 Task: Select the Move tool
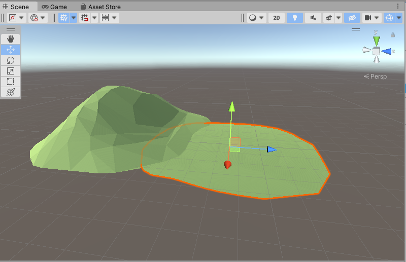[11, 50]
